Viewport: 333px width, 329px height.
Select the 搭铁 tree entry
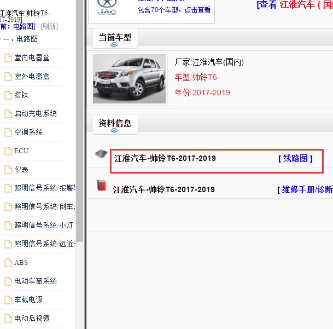(21, 95)
